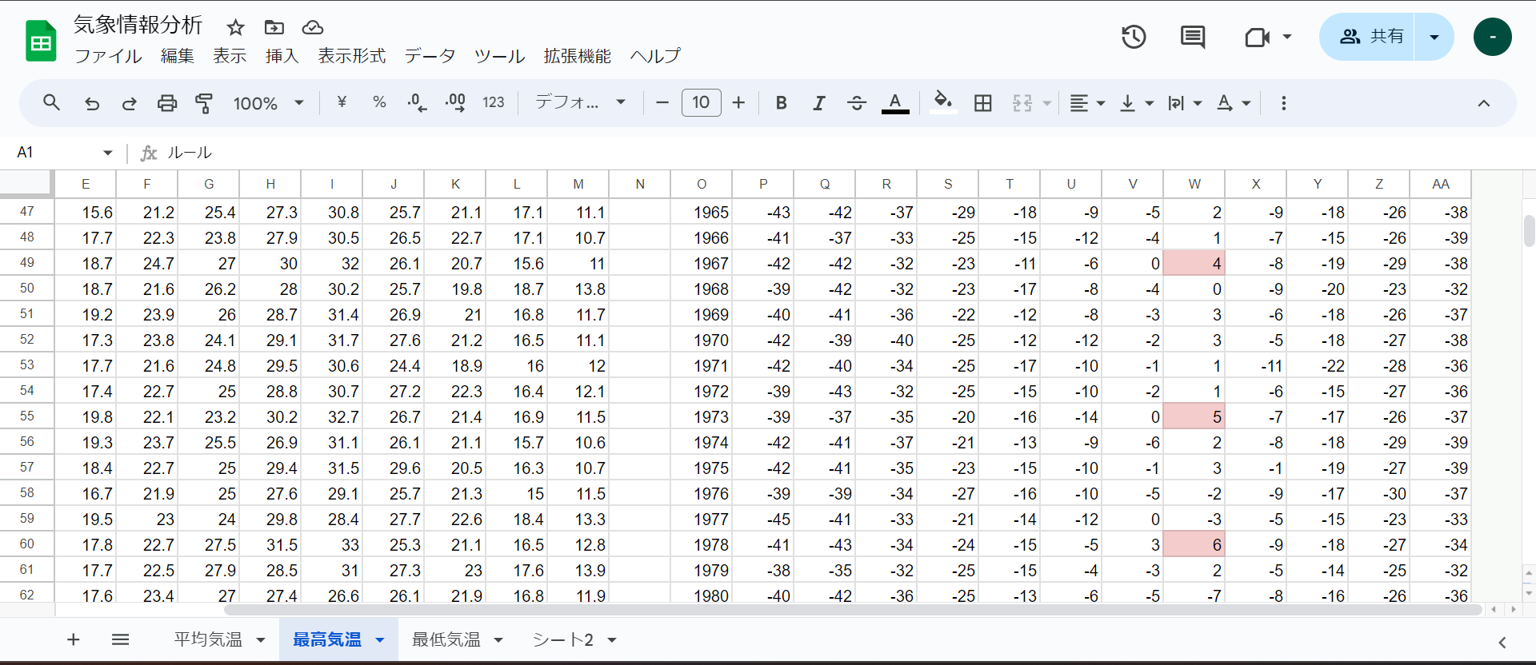Image resolution: width=1536 pixels, height=665 pixels.
Task: Toggle strikethrough formatting
Action: pyautogui.click(x=856, y=102)
